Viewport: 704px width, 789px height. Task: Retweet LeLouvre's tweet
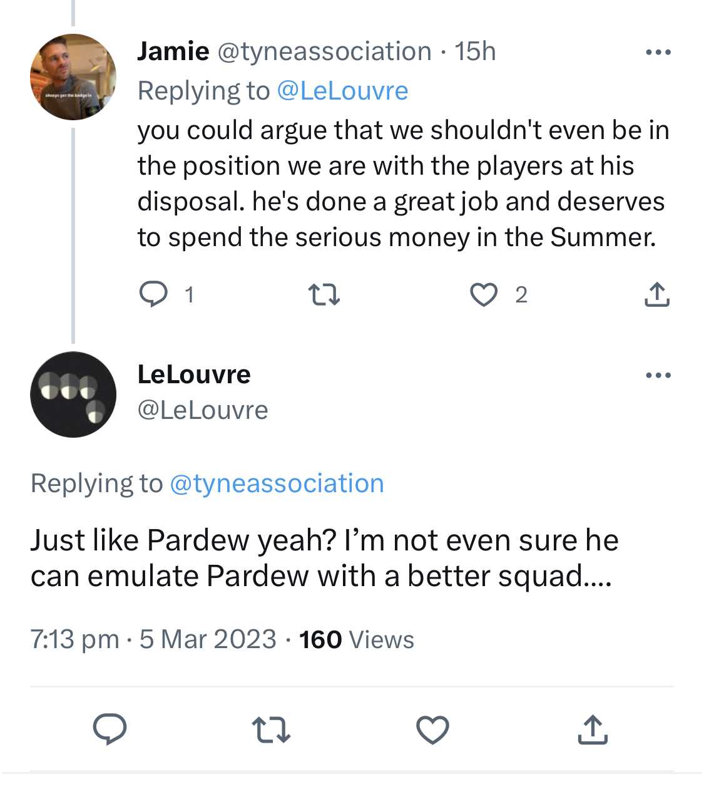click(x=271, y=730)
